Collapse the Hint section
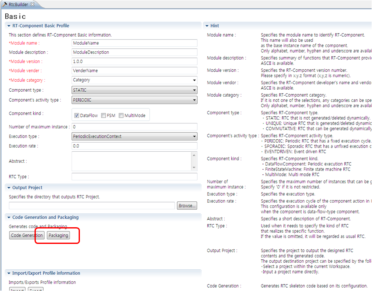The image size is (372, 291). 207,26
